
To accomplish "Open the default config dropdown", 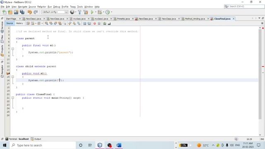I will [55, 12].
